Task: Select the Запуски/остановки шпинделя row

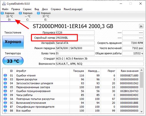Action: point(71,83)
